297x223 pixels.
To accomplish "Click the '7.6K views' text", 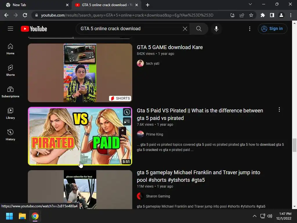I will (x=145, y=125).
